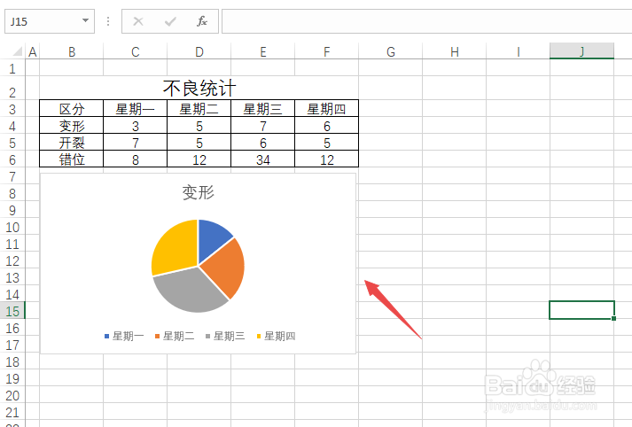
Task: Click the fill handle of cell J15
Action: pos(613,319)
